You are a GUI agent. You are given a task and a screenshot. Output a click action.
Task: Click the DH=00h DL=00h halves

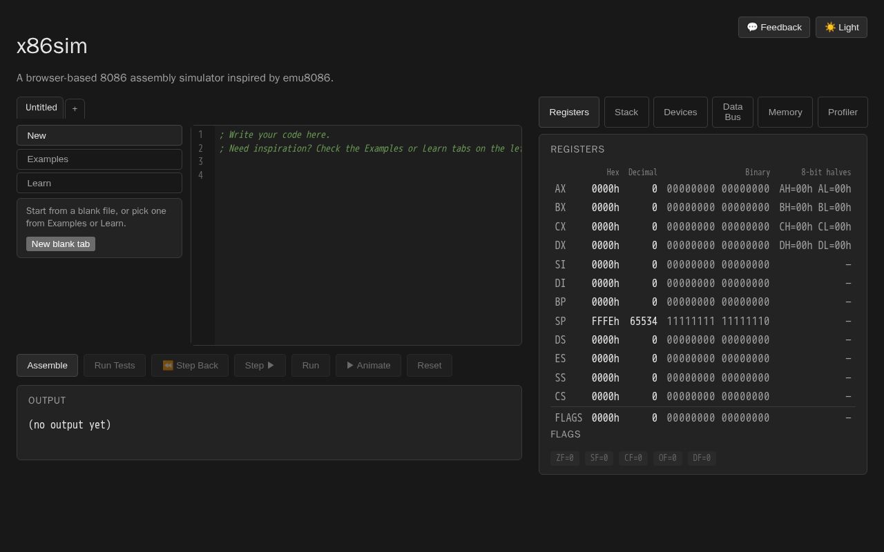pos(815,246)
